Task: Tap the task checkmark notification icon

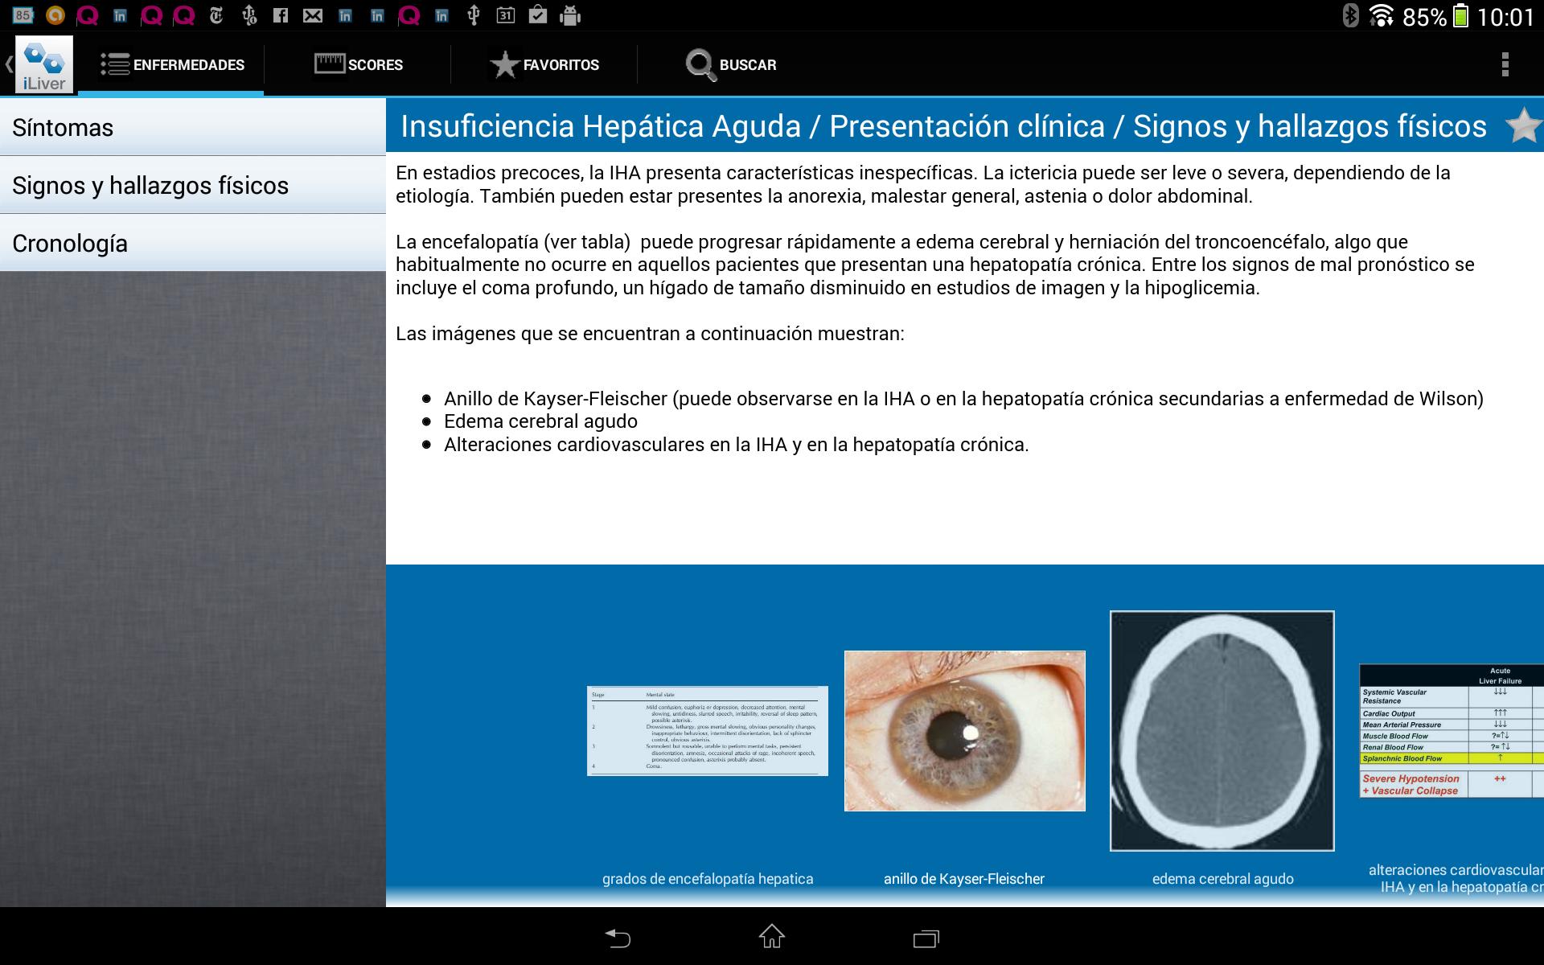Action: click(x=538, y=15)
